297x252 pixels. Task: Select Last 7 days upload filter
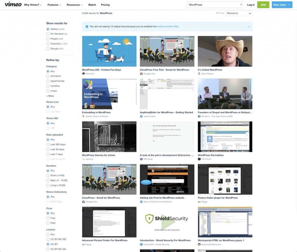(x=48, y=155)
